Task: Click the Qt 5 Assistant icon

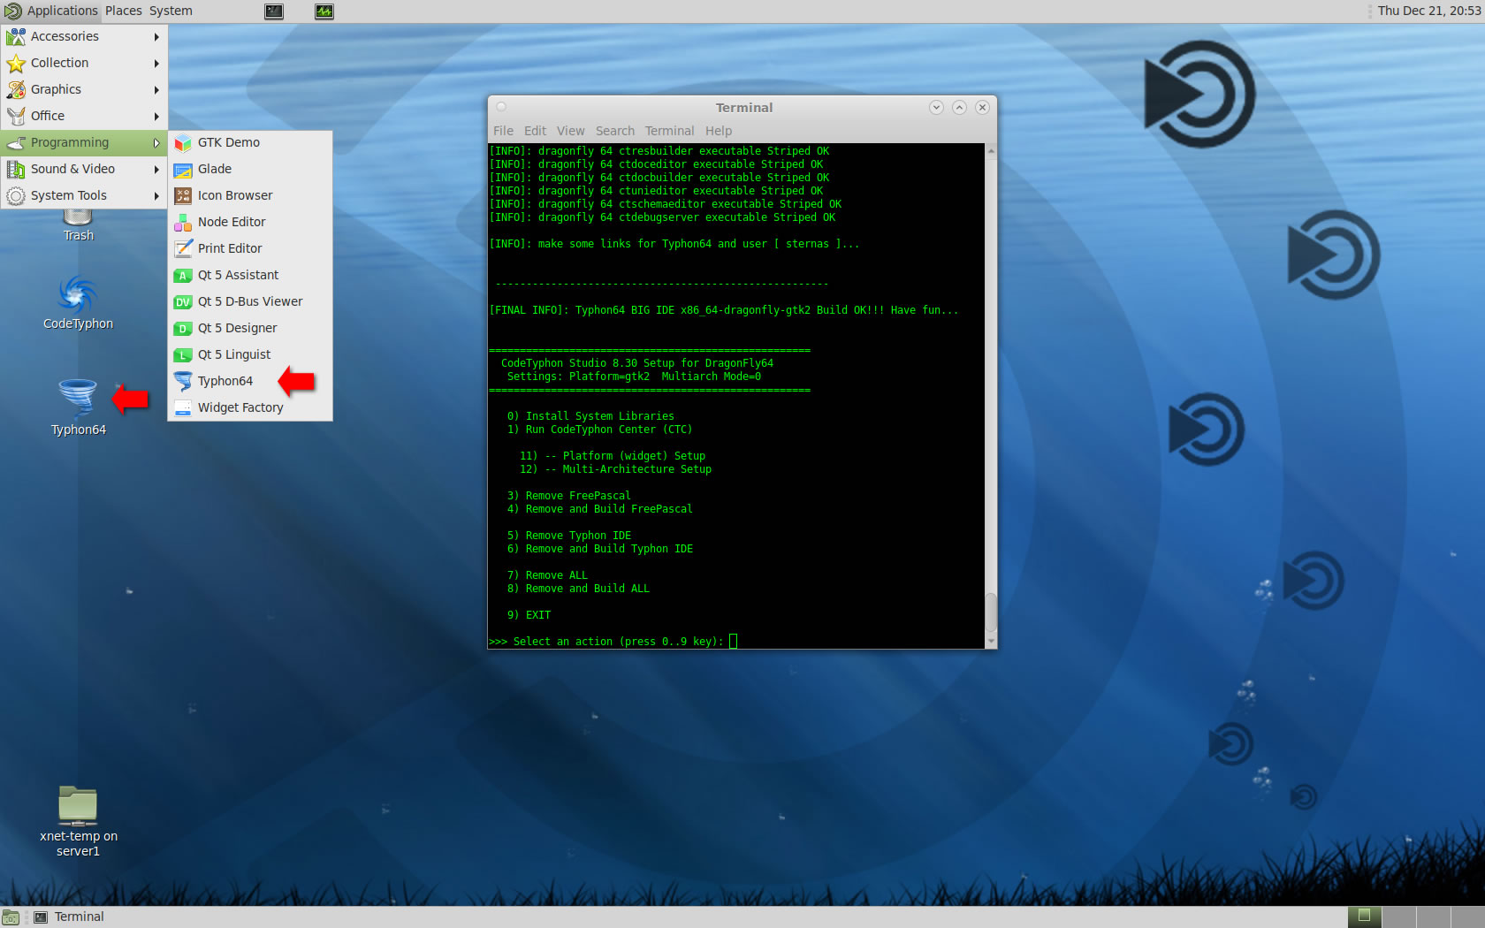Action: [x=183, y=276]
